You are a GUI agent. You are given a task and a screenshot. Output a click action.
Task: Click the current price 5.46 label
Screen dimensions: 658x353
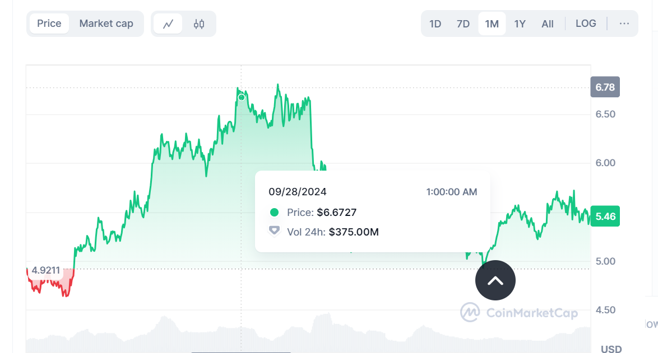(605, 216)
